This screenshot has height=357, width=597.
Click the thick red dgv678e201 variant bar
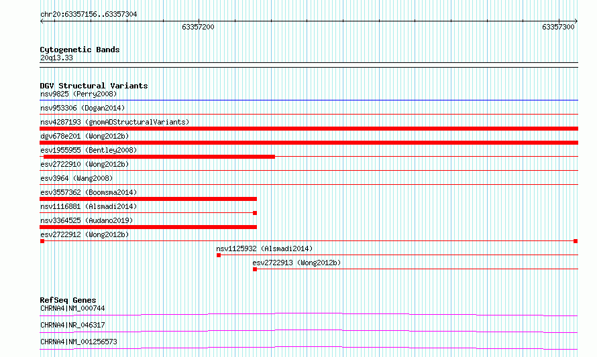point(309,143)
